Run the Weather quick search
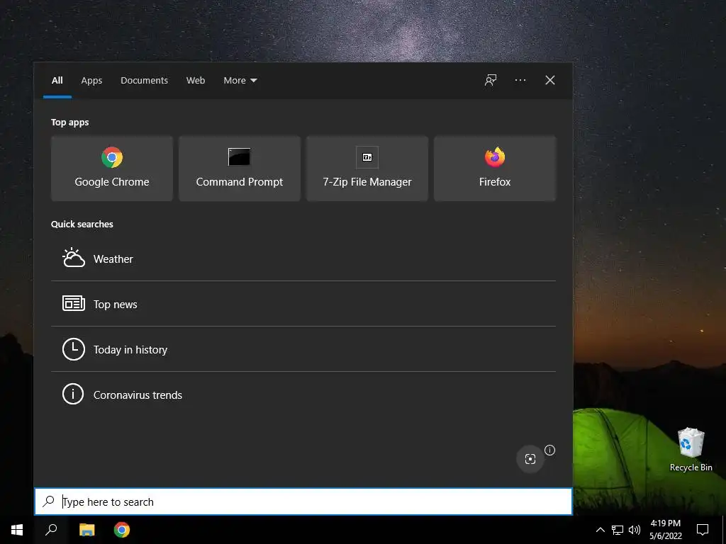 (x=303, y=259)
